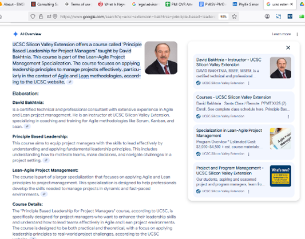Click the bookmark star icon in address bar

click(x=235, y=17)
